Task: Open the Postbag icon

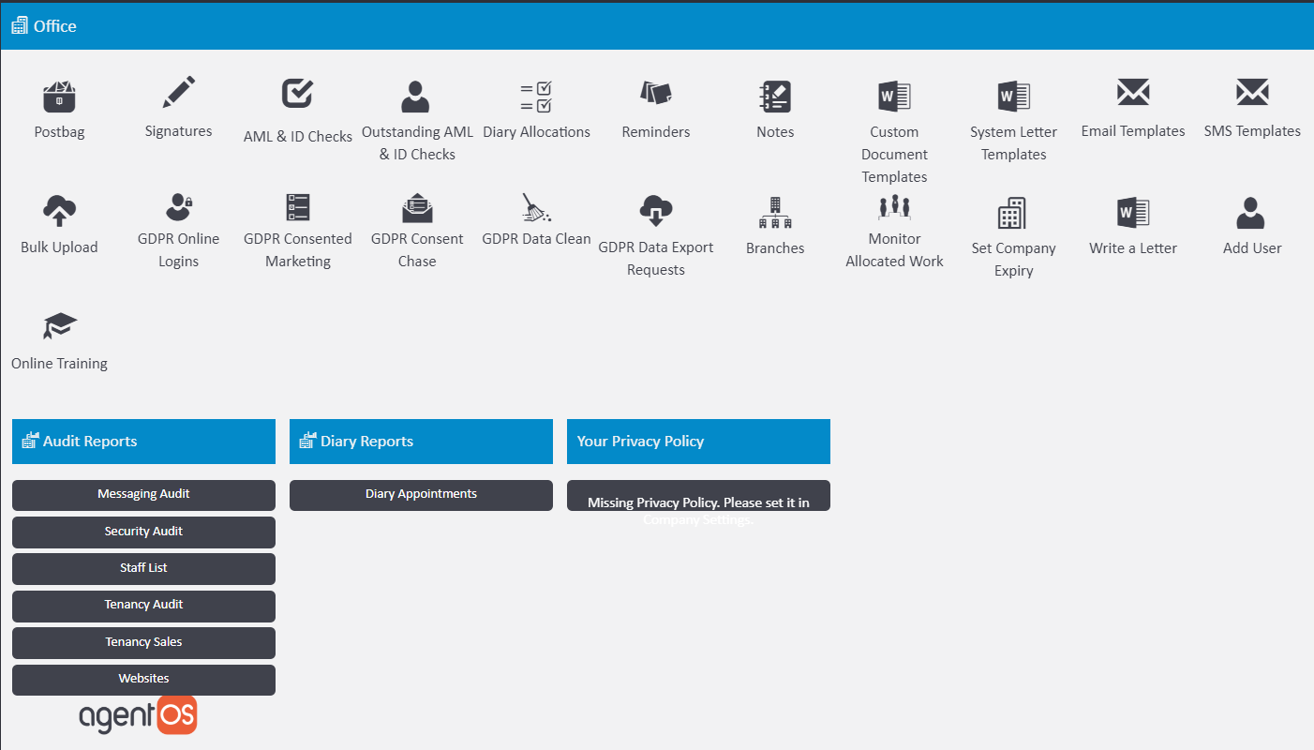Action: (59, 97)
